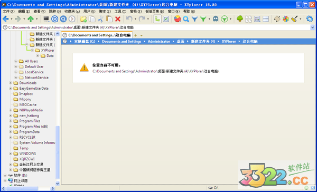
Task: Open Find Files with the magnifier icon
Action: (x=186, y=19)
